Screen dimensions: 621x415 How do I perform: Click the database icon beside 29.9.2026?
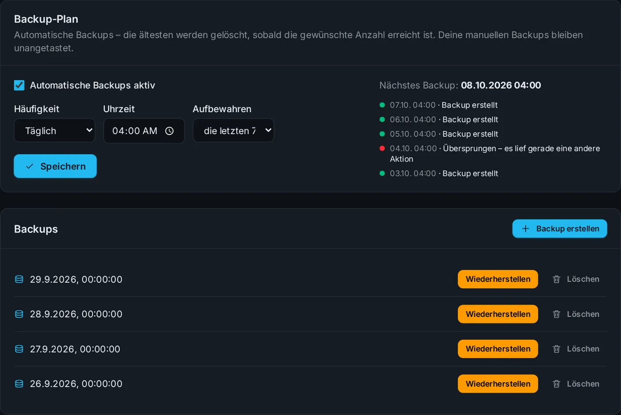tap(19, 279)
